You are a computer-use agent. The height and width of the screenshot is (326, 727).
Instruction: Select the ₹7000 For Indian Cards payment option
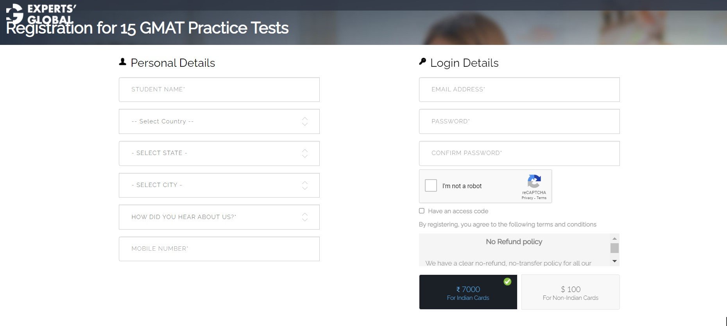coord(468,292)
